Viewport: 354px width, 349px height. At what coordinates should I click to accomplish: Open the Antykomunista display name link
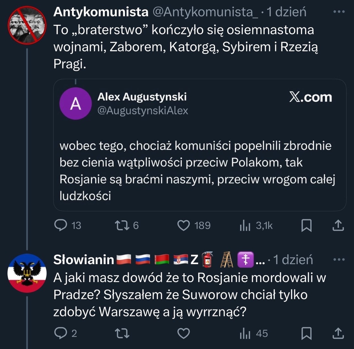tap(101, 12)
